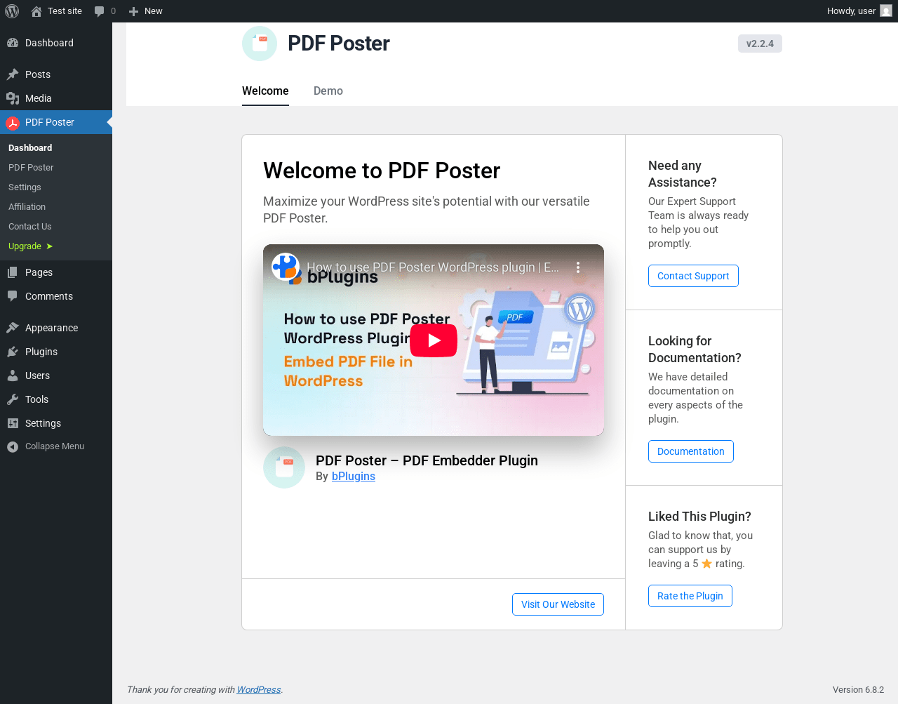
Task: Click the Pages icon in the sidebar
Action: tap(13, 272)
